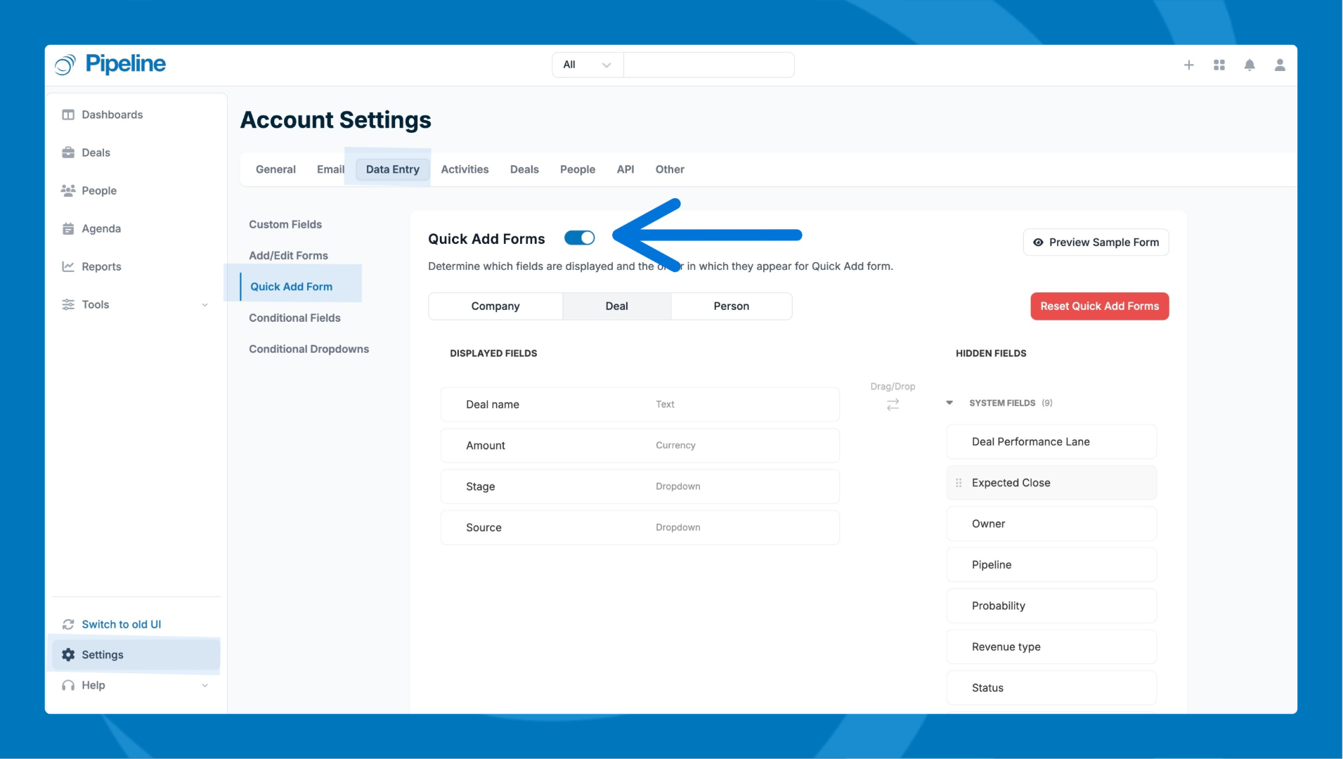The width and height of the screenshot is (1343, 759).
Task: Select the Stage displayed field
Action: [x=640, y=487]
